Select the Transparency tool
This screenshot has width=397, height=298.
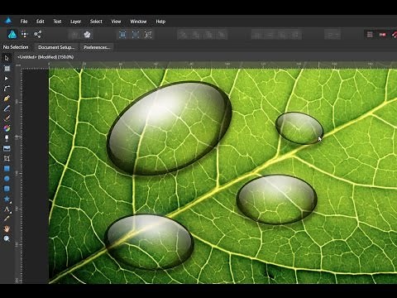(x=7, y=138)
